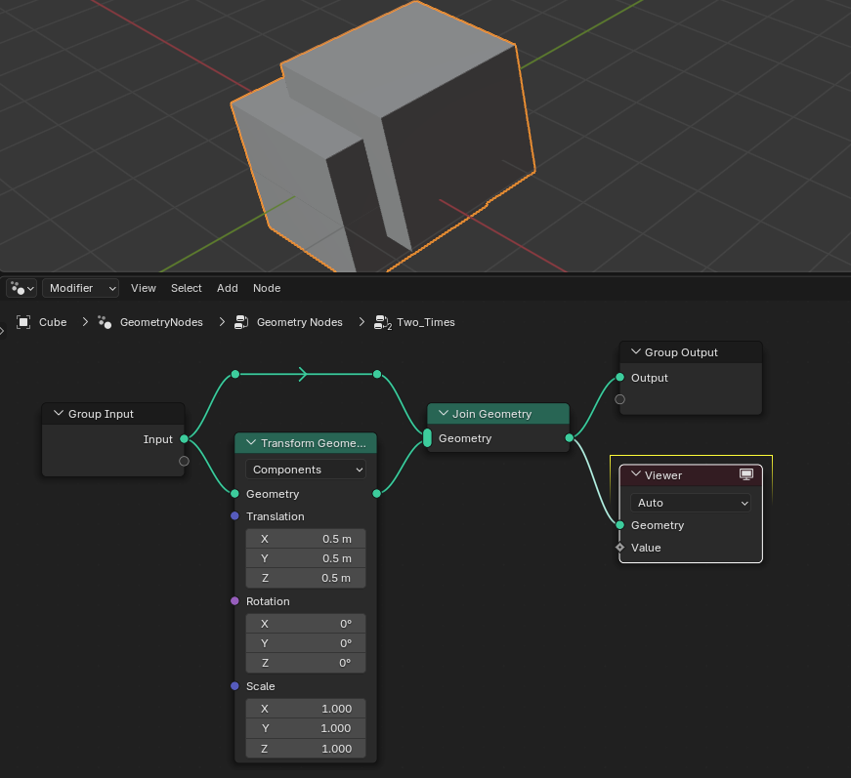851x778 pixels.
Task: Click the Join Geometry input socket
Action: (427, 438)
